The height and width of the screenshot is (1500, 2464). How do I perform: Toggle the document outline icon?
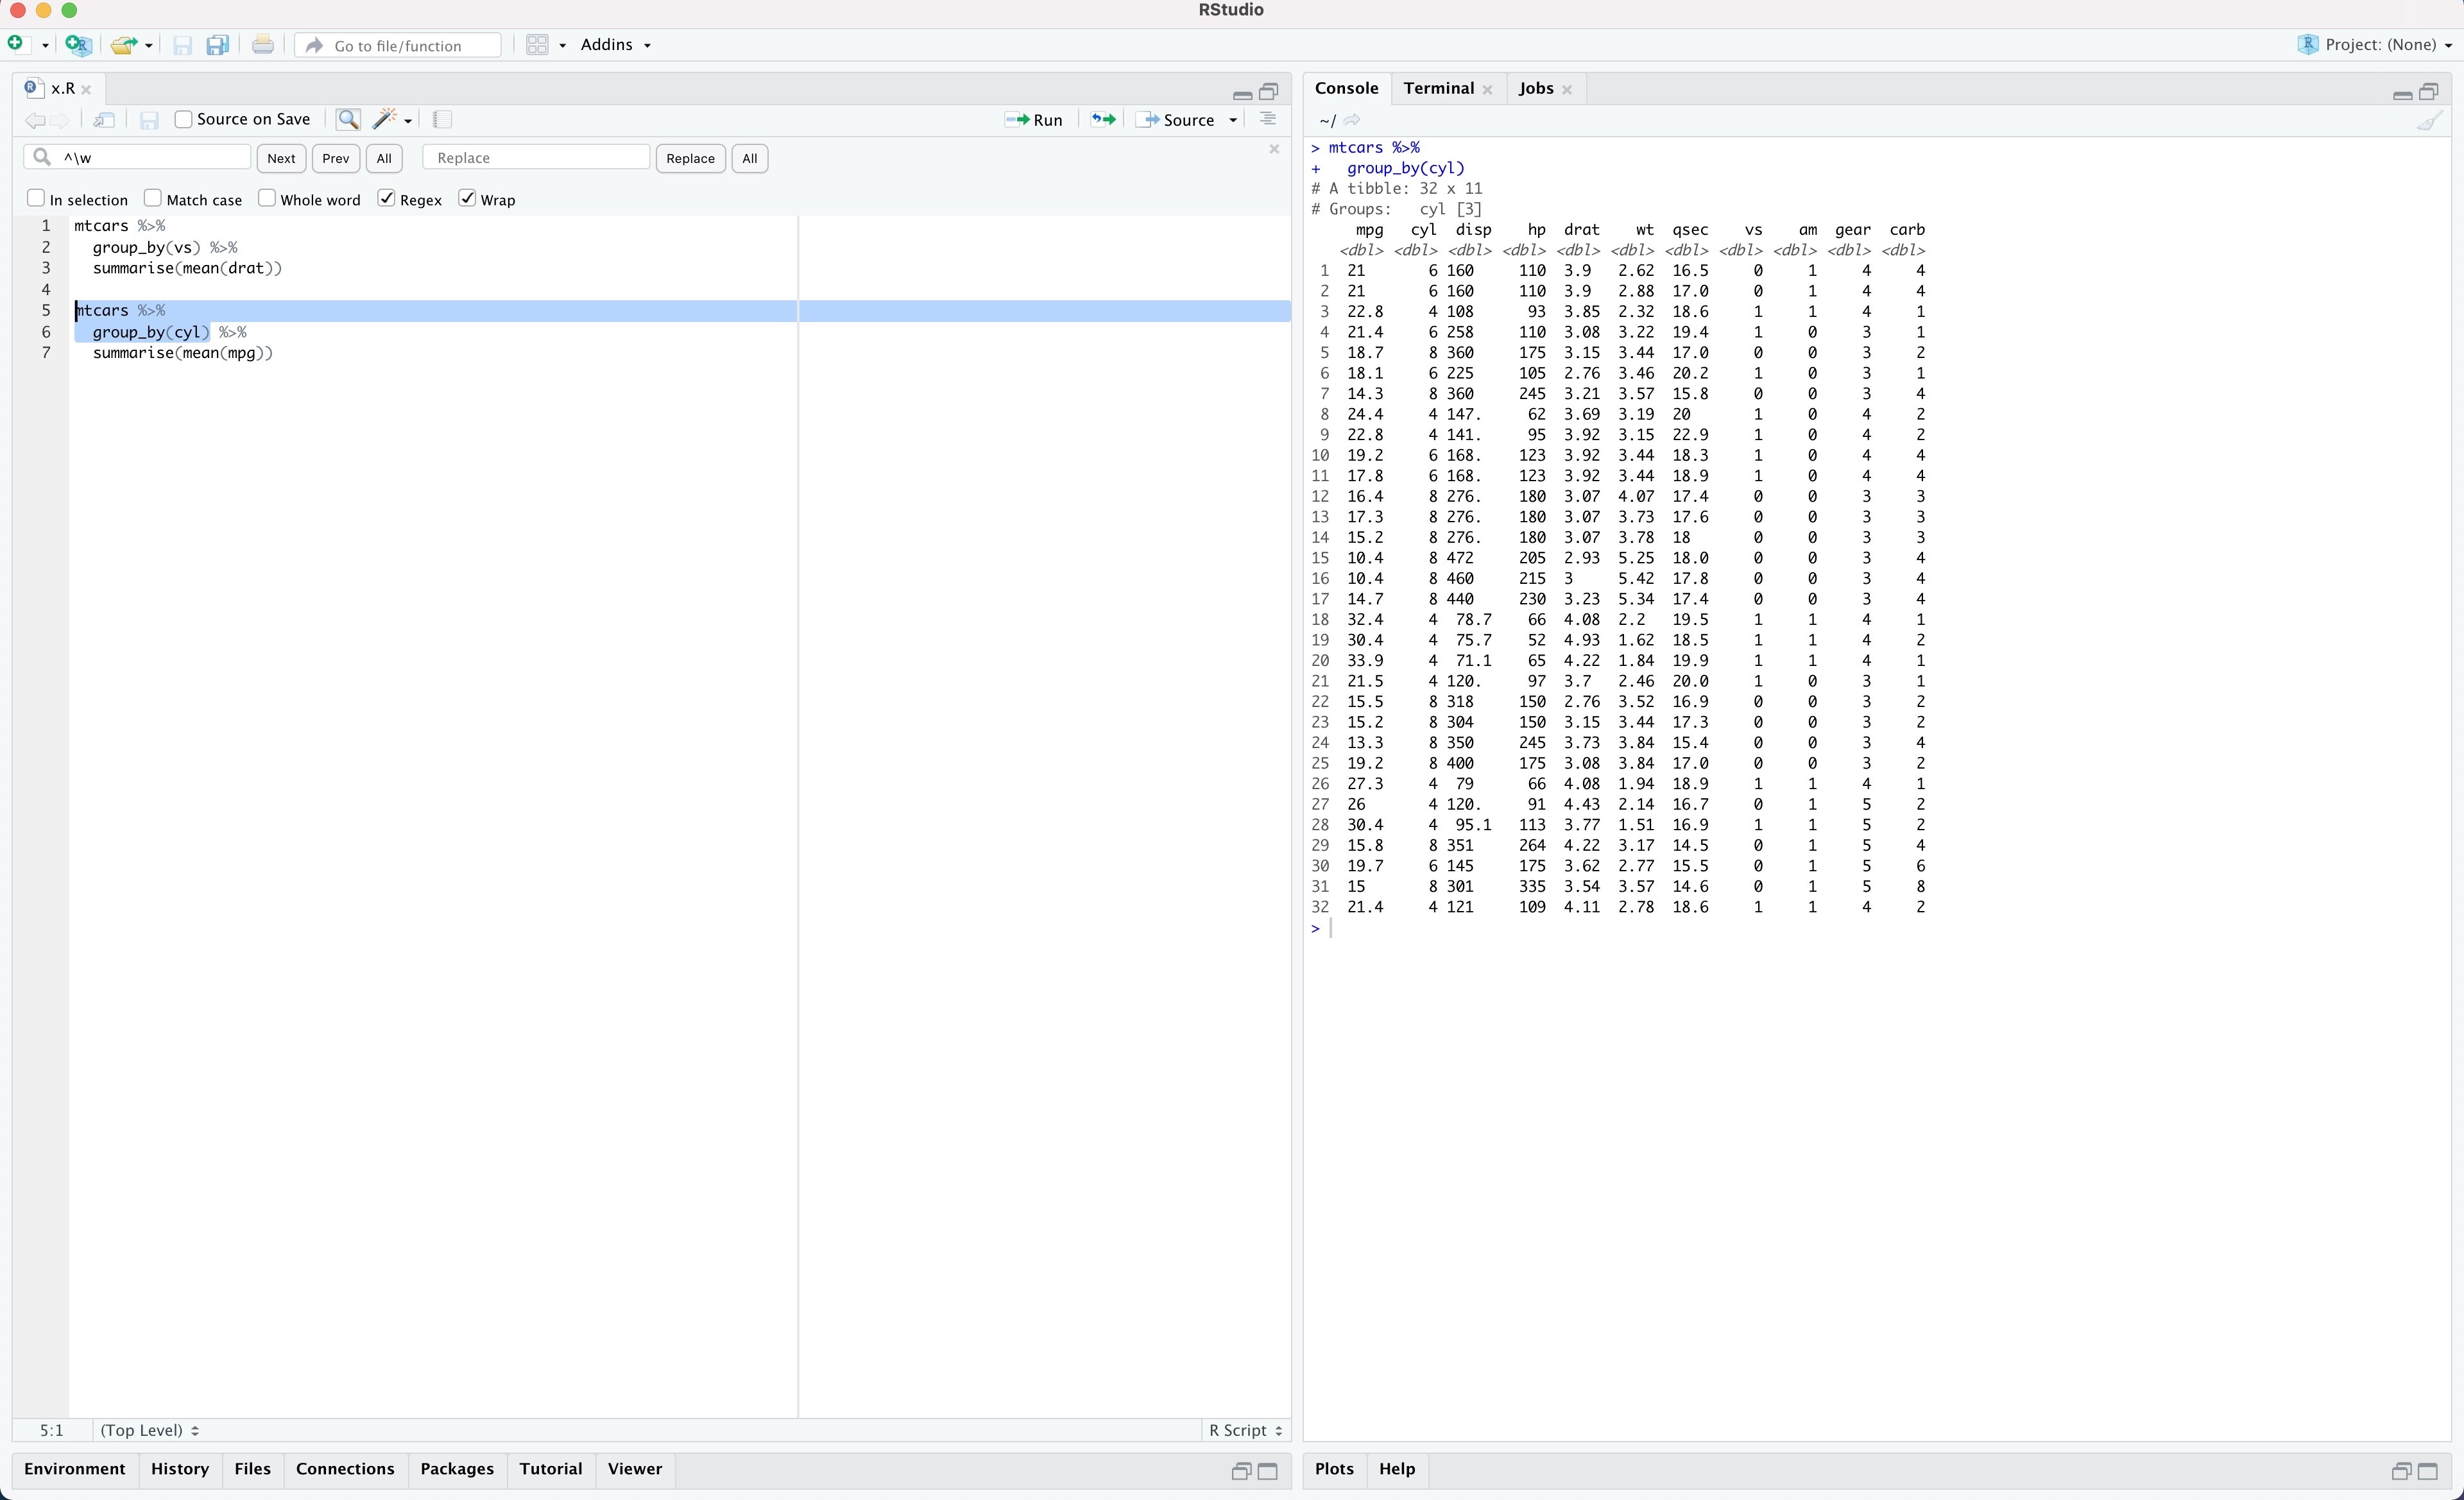point(1268,119)
